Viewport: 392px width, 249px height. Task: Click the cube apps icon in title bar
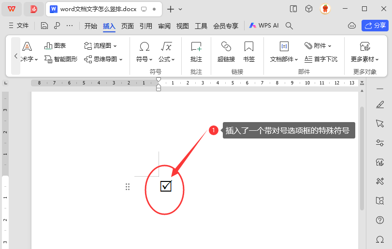[309, 9]
